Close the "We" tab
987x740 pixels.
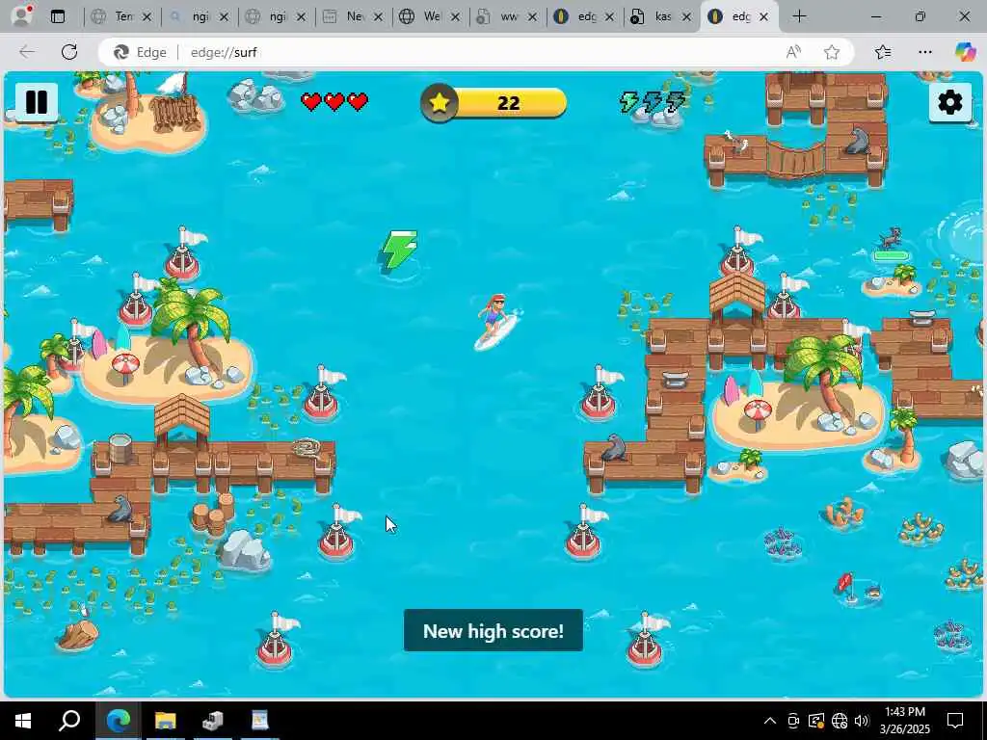pos(455,17)
